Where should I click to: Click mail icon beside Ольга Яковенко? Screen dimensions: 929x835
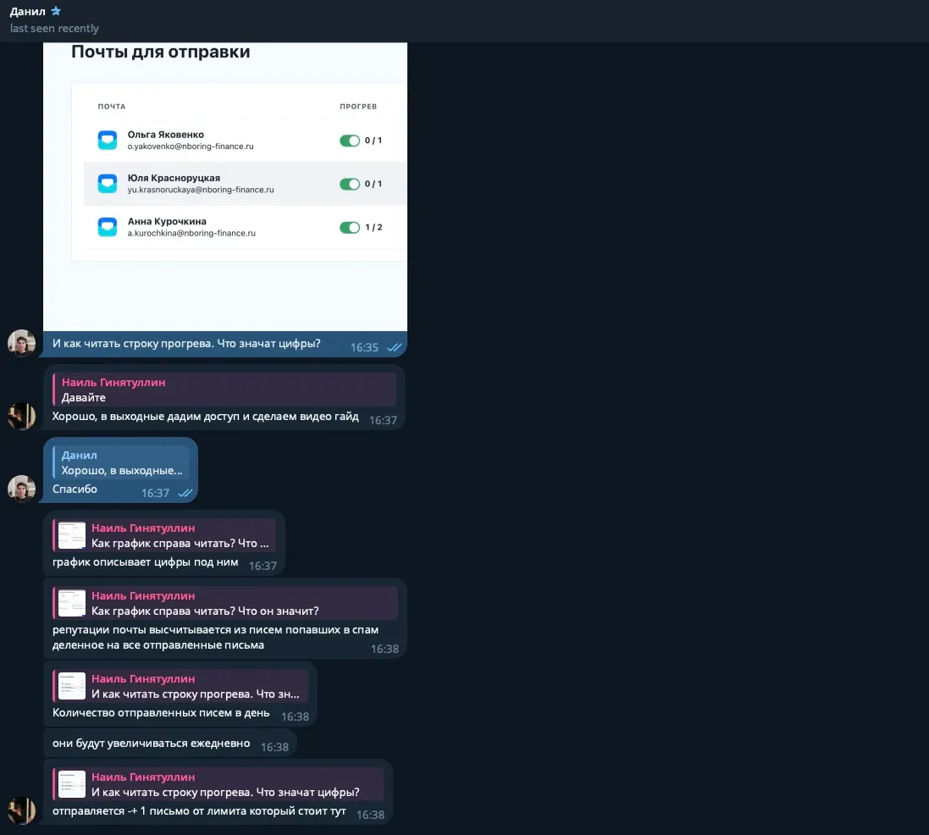[107, 141]
